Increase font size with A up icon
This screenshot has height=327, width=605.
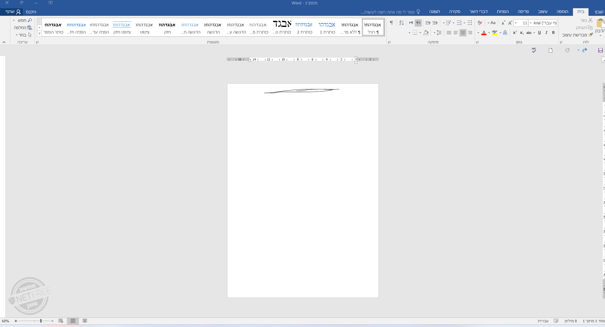click(x=510, y=23)
